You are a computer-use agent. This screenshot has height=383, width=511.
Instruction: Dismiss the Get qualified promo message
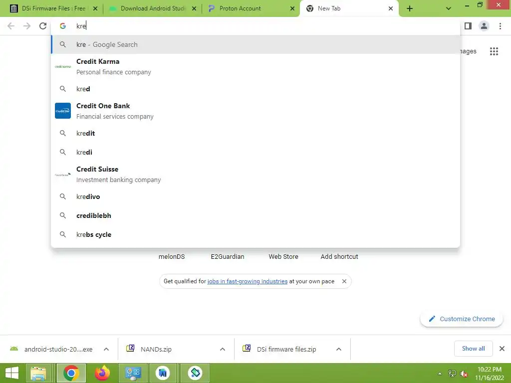pyautogui.click(x=344, y=281)
